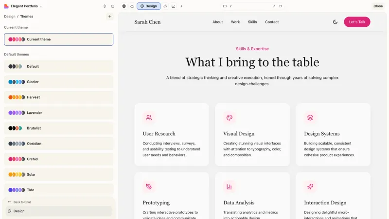Click the palette icon in bottom Design row
This screenshot has height=219, width=389.
9,211
